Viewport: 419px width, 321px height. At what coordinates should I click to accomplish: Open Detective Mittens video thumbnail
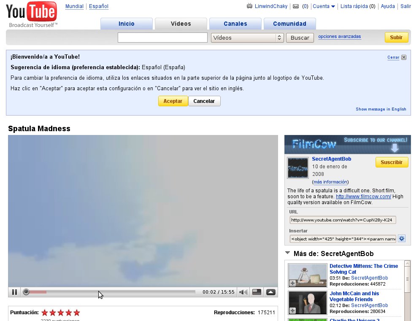coord(307,275)
